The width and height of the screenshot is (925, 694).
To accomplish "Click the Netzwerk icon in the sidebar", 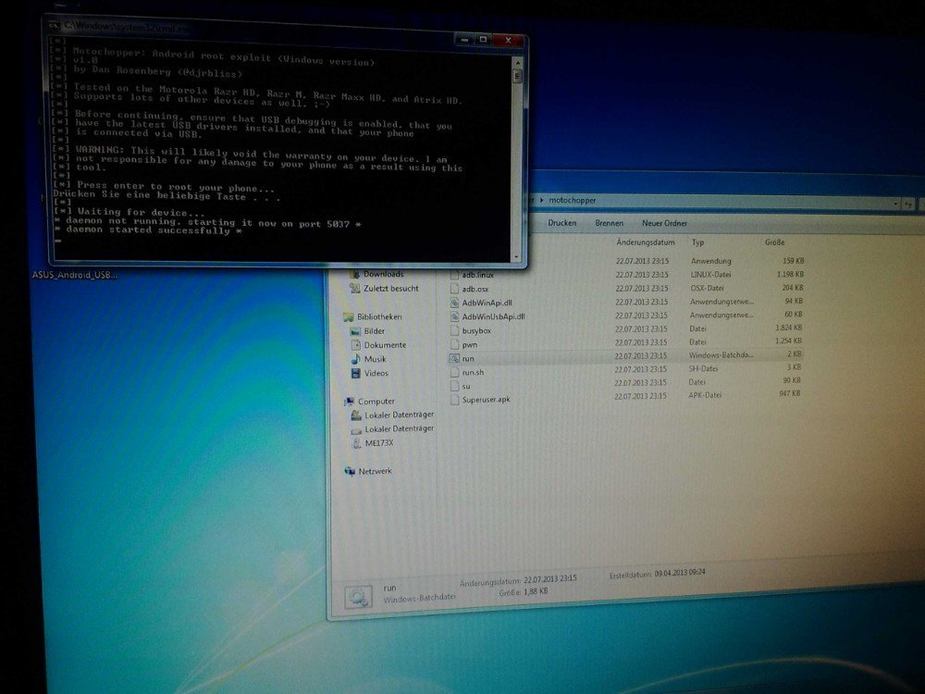I will point(350,472).
